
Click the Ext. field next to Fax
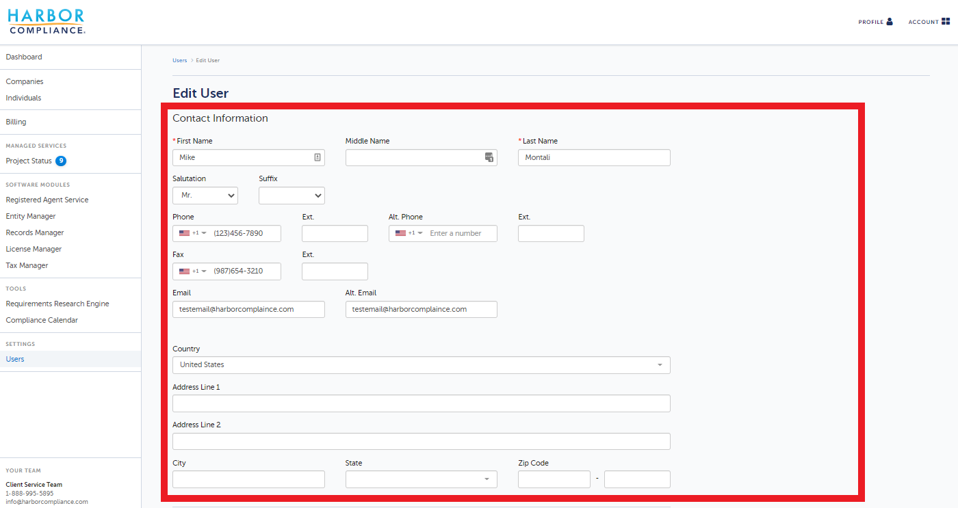pos(335,271)
